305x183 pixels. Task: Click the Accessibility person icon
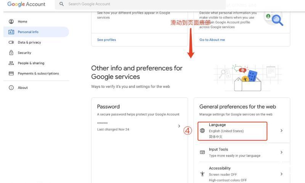click(x=202, y=174)
